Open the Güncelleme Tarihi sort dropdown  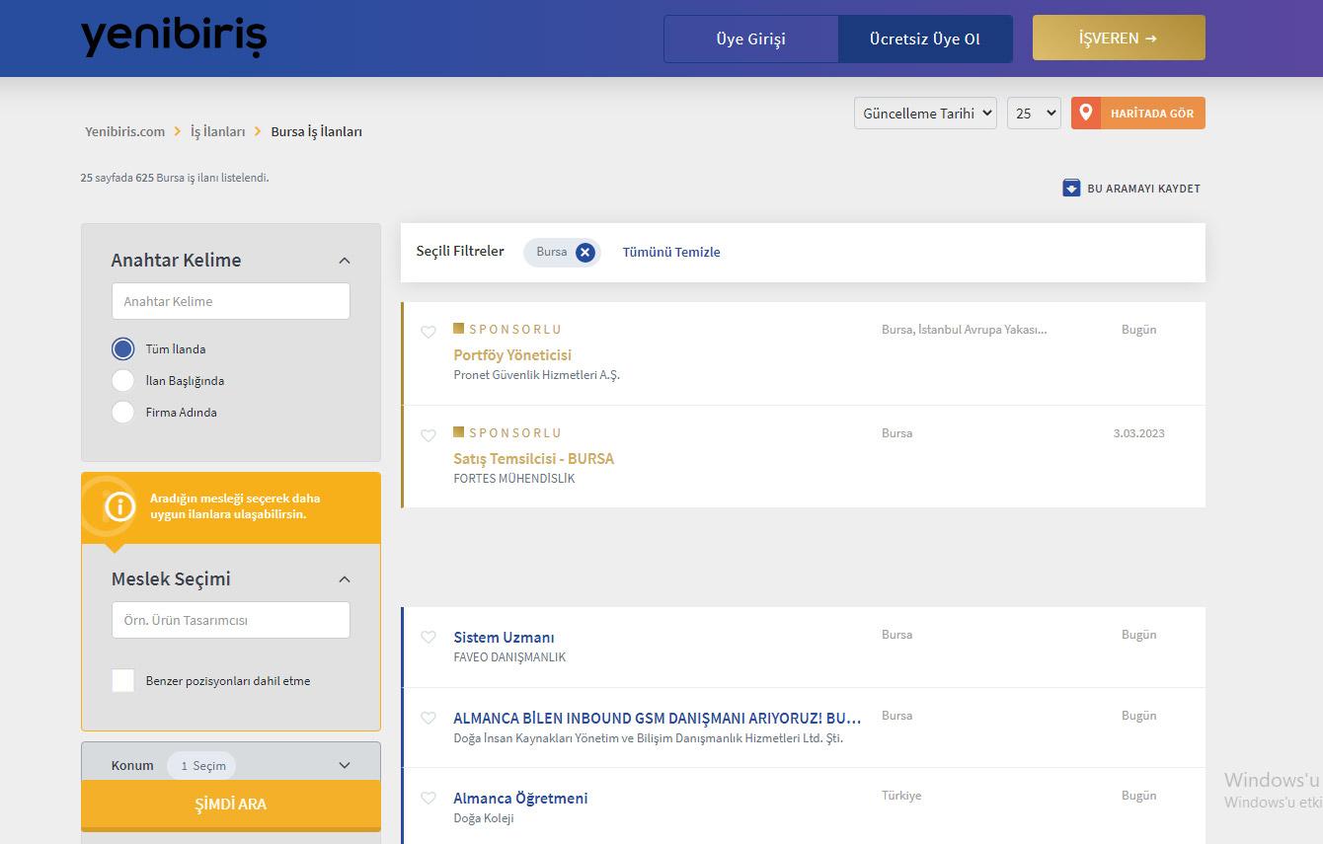point(924,114)
